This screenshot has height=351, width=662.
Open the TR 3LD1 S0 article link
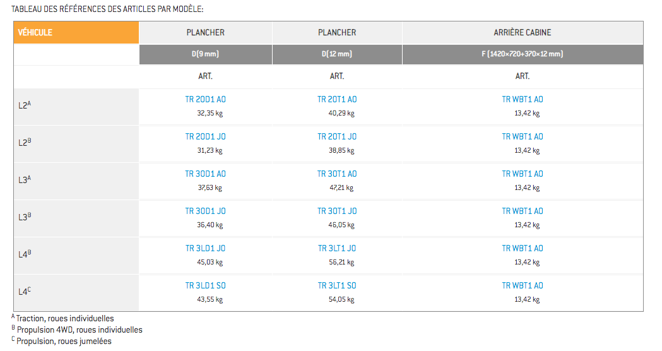point(206,285)
